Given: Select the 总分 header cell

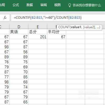Looking at the screenshot, I should (38, 32).
